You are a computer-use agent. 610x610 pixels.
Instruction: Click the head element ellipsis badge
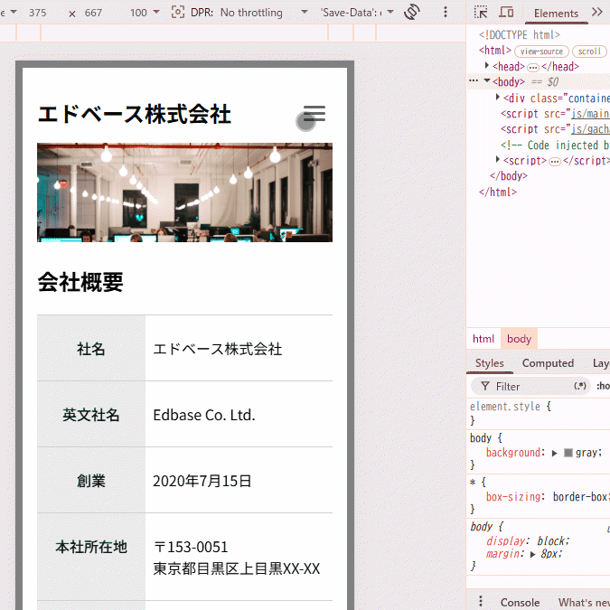tap(533, 68)
